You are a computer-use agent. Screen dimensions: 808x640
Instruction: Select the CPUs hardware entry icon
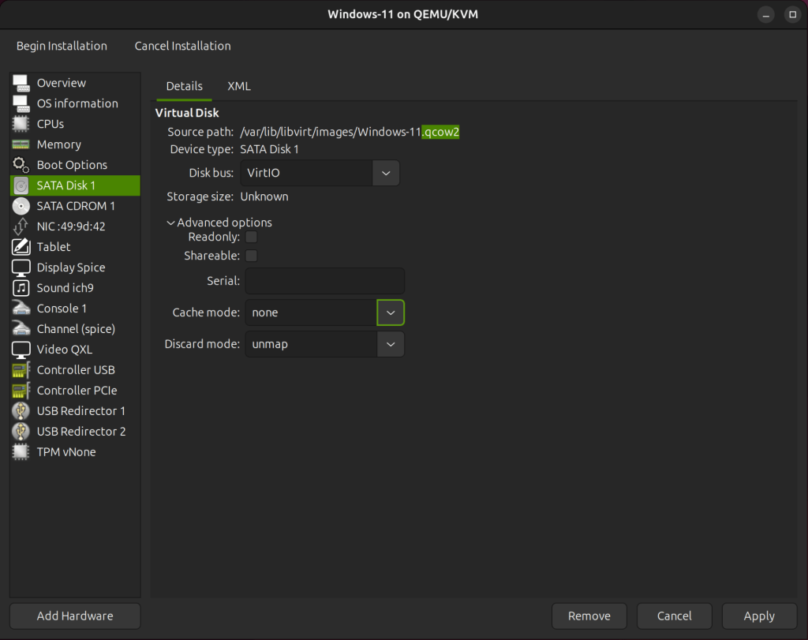pos(21,124)
